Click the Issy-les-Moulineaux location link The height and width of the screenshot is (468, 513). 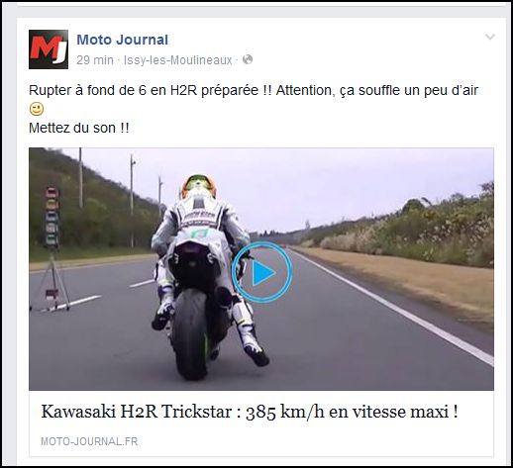click(178, 60)
